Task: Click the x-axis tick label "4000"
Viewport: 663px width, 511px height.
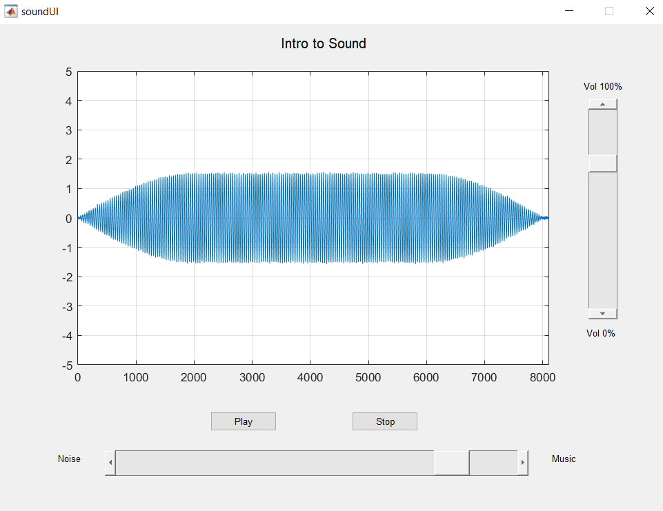Action: pyautogui.click(x=310, y=377)
